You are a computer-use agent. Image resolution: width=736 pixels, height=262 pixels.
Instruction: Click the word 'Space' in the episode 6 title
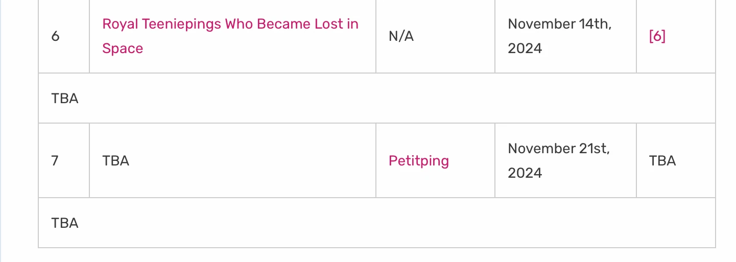click(x=123, y=49)
